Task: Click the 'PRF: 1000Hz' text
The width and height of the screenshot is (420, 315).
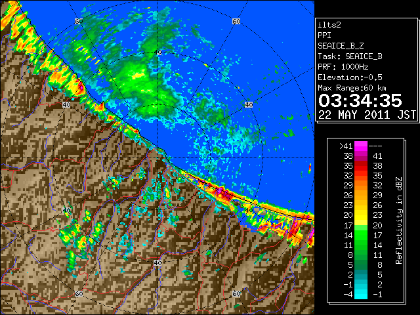Action: point(343,67)
